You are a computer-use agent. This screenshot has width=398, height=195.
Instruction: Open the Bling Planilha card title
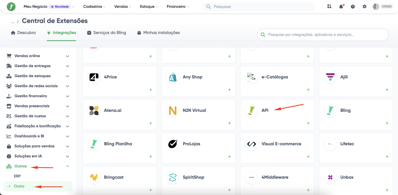(x=118, y=144)
